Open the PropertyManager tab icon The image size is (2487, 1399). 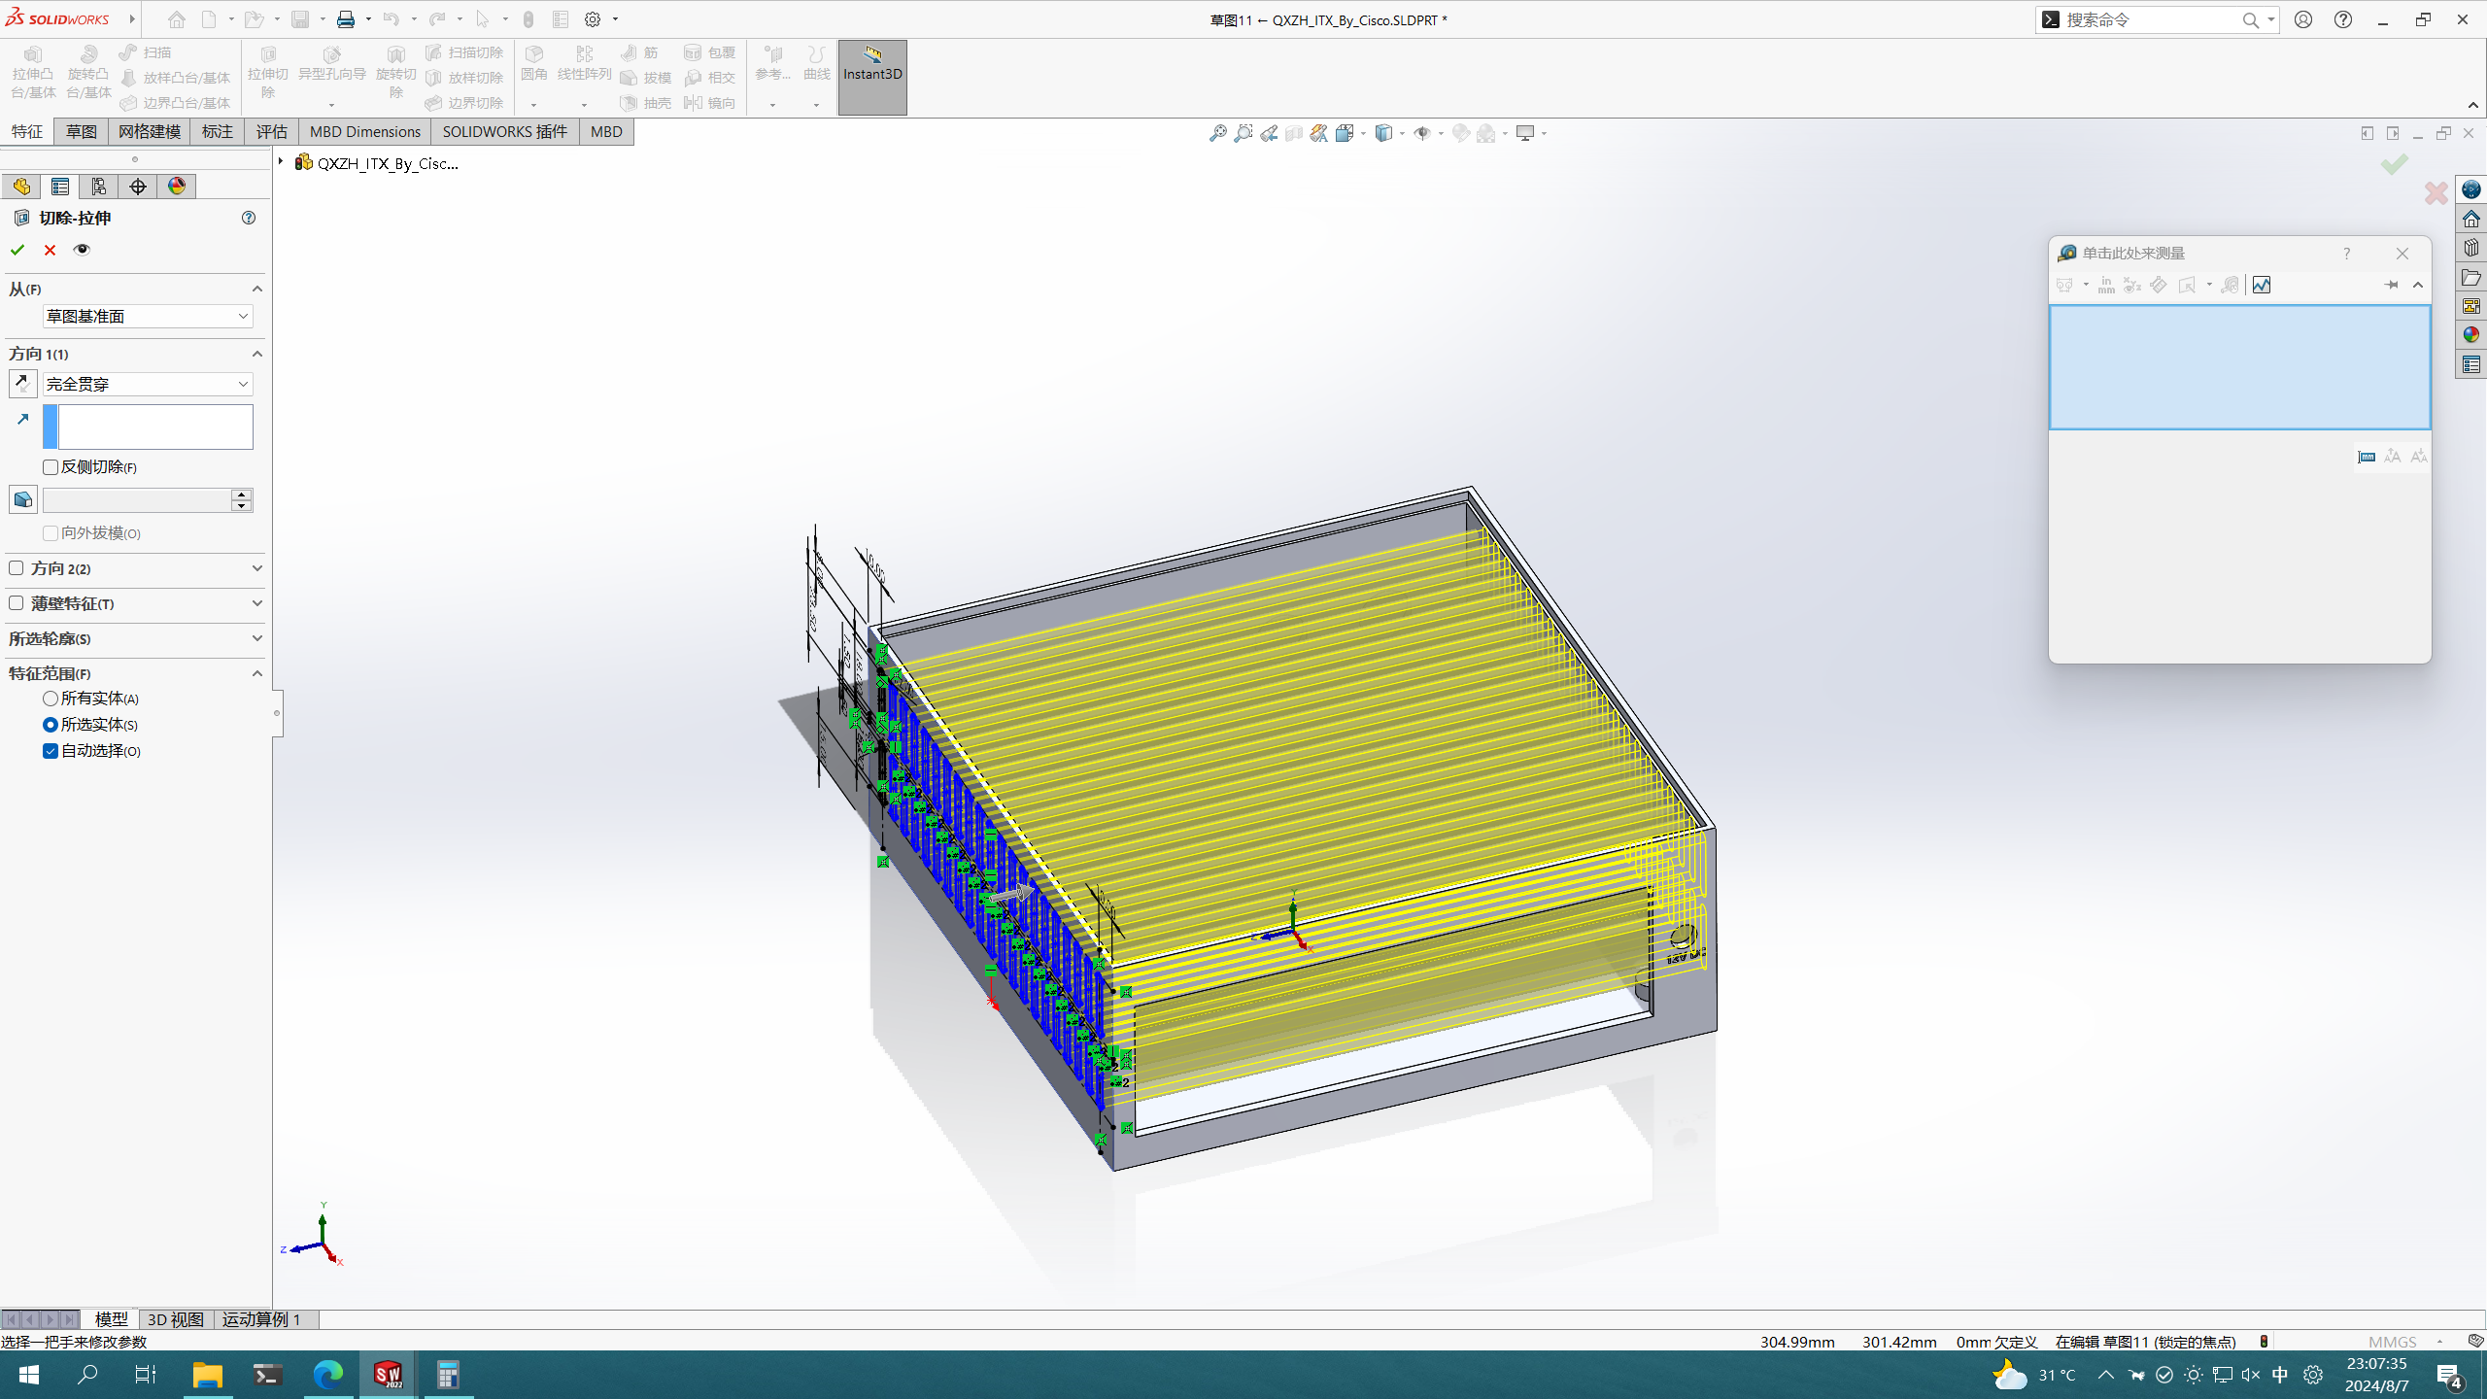tap(60, 187)
